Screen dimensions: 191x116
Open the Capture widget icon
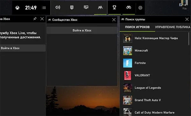(x=72, y=7)
